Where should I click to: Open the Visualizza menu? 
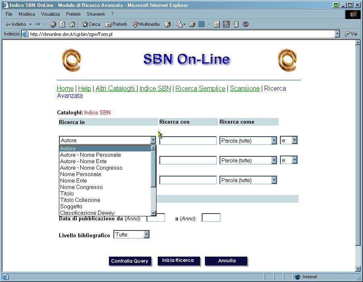click(50, 14)
